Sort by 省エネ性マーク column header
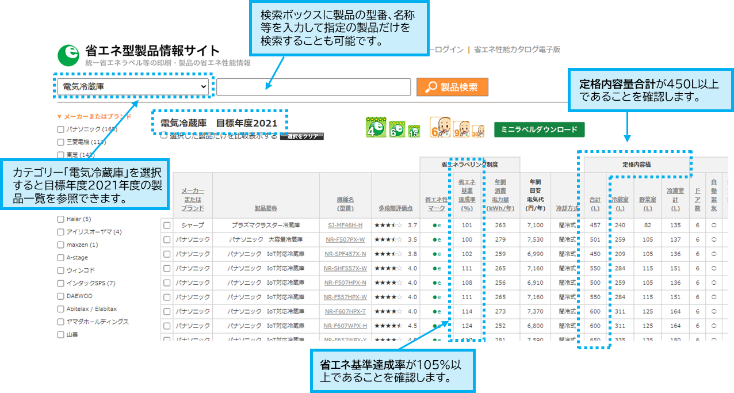Screen dimensions: 734x393 pyautogui.click(x=437, y=204)
